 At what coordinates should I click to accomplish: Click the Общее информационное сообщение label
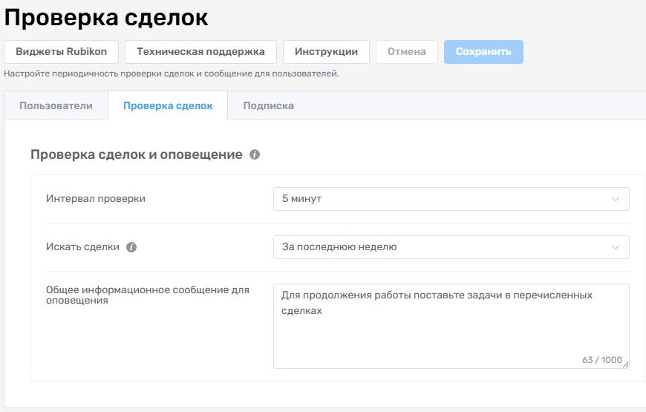coord(148,295)
